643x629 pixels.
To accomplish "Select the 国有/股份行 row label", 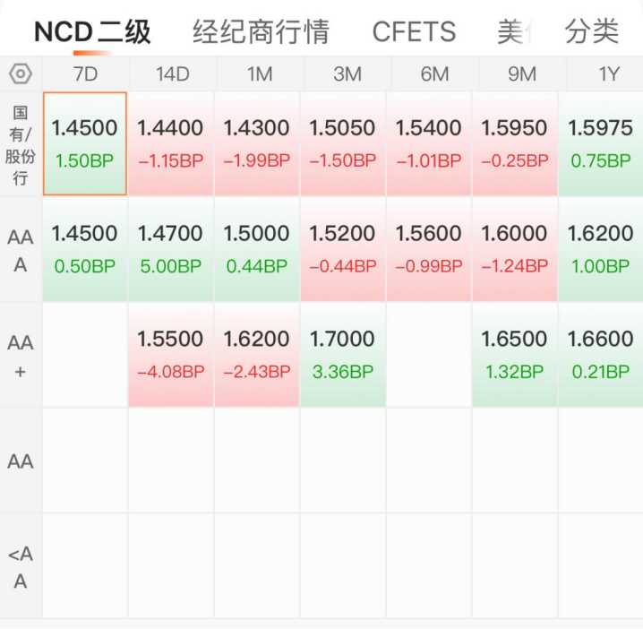I will pyautogui.click(x=20, y=145).
